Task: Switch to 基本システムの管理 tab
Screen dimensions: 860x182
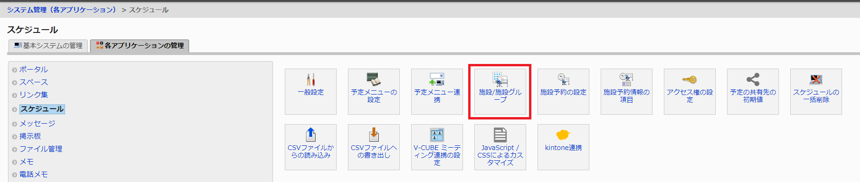Action: 48,46
